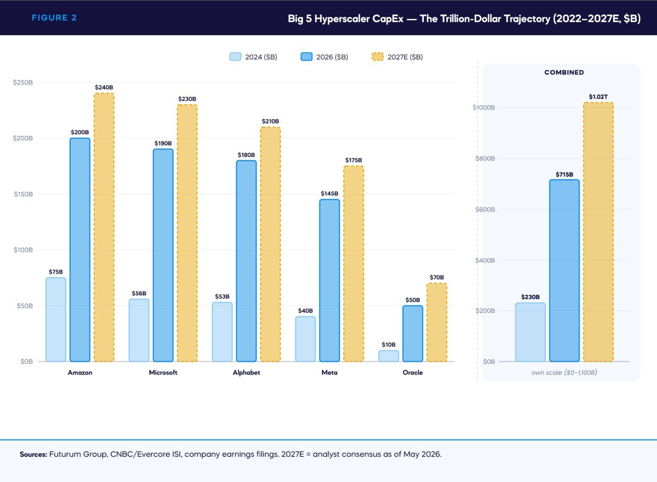
Task: Select Oracle's $70B 2027E bar
Action: point(437,322)
